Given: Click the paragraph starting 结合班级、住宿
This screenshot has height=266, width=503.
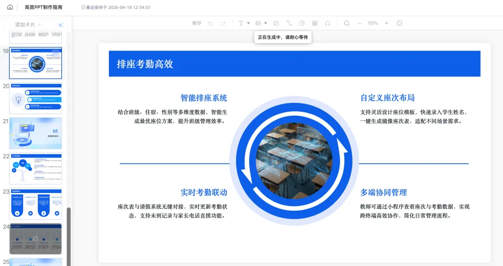Looking at the screenshot, I should 173,117.
